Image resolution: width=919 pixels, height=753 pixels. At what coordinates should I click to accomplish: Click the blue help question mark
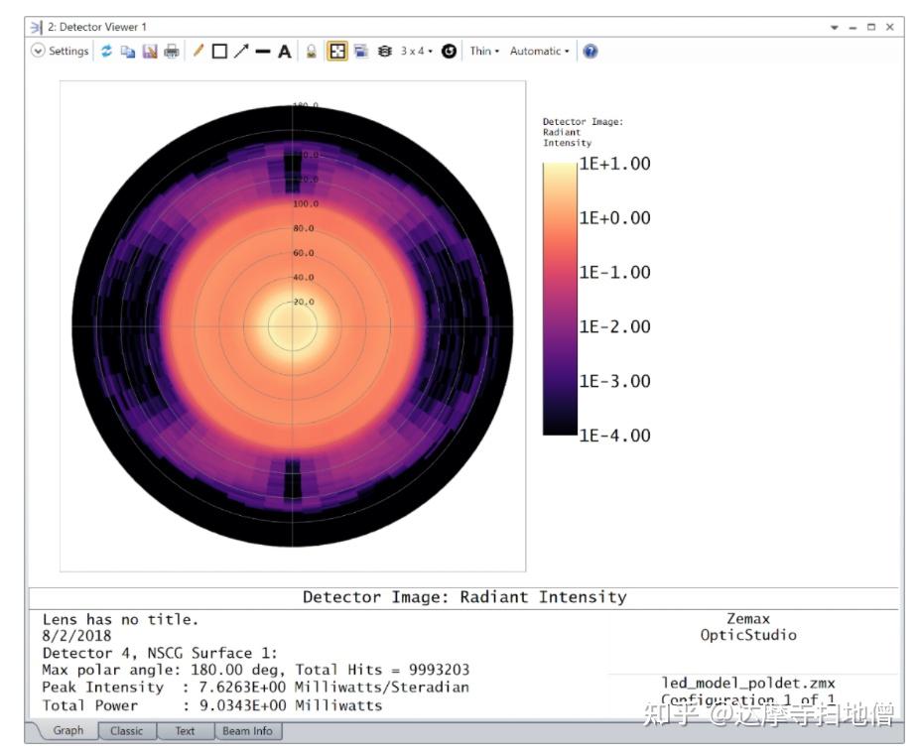(591, 51)
